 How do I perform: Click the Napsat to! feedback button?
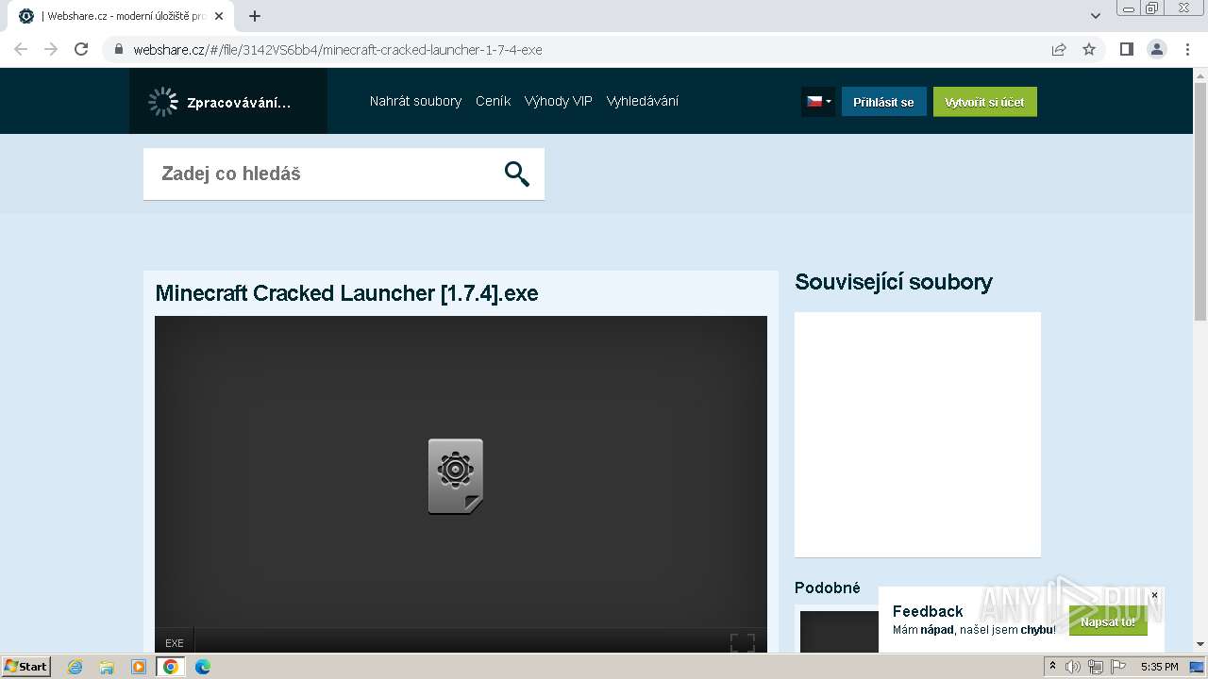click(1108, 622)
